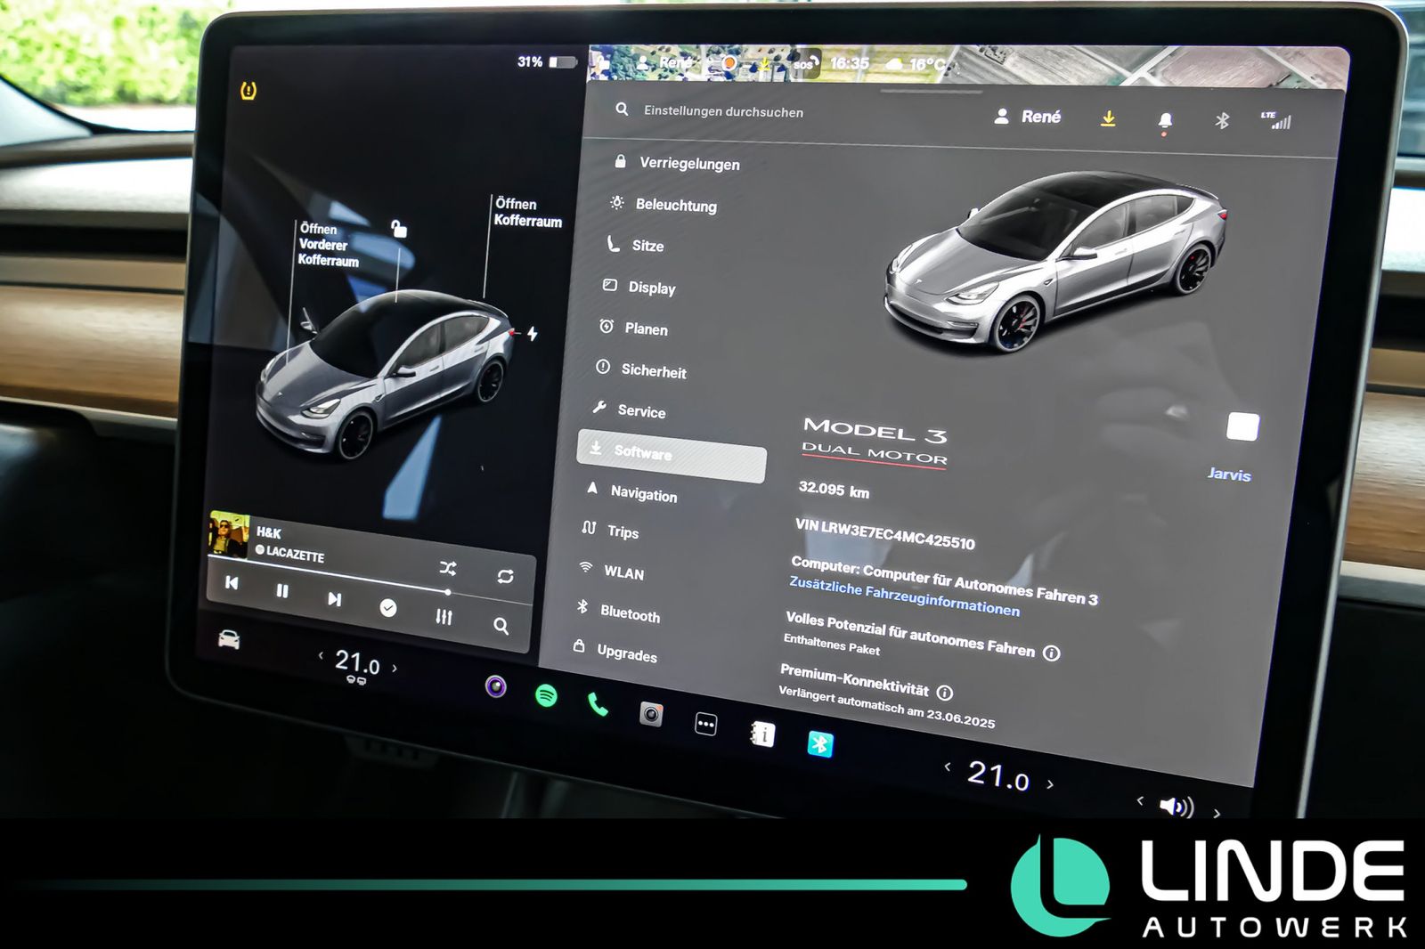The image size is (1425, 949).
Task: Open the Display settings
Action: point(639,287)
